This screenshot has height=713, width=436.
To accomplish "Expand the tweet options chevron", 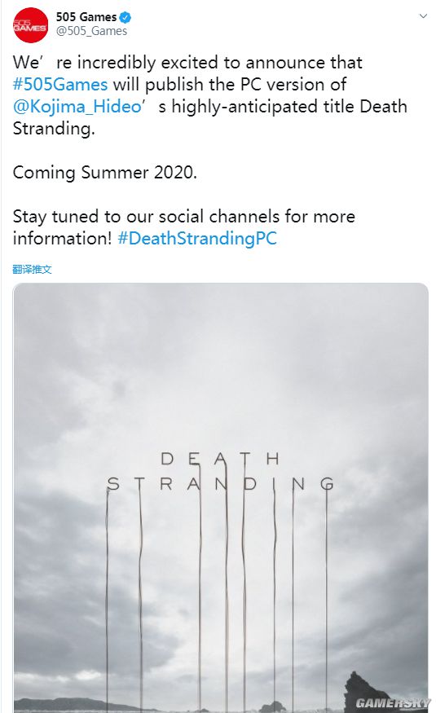I will point(423,16).
